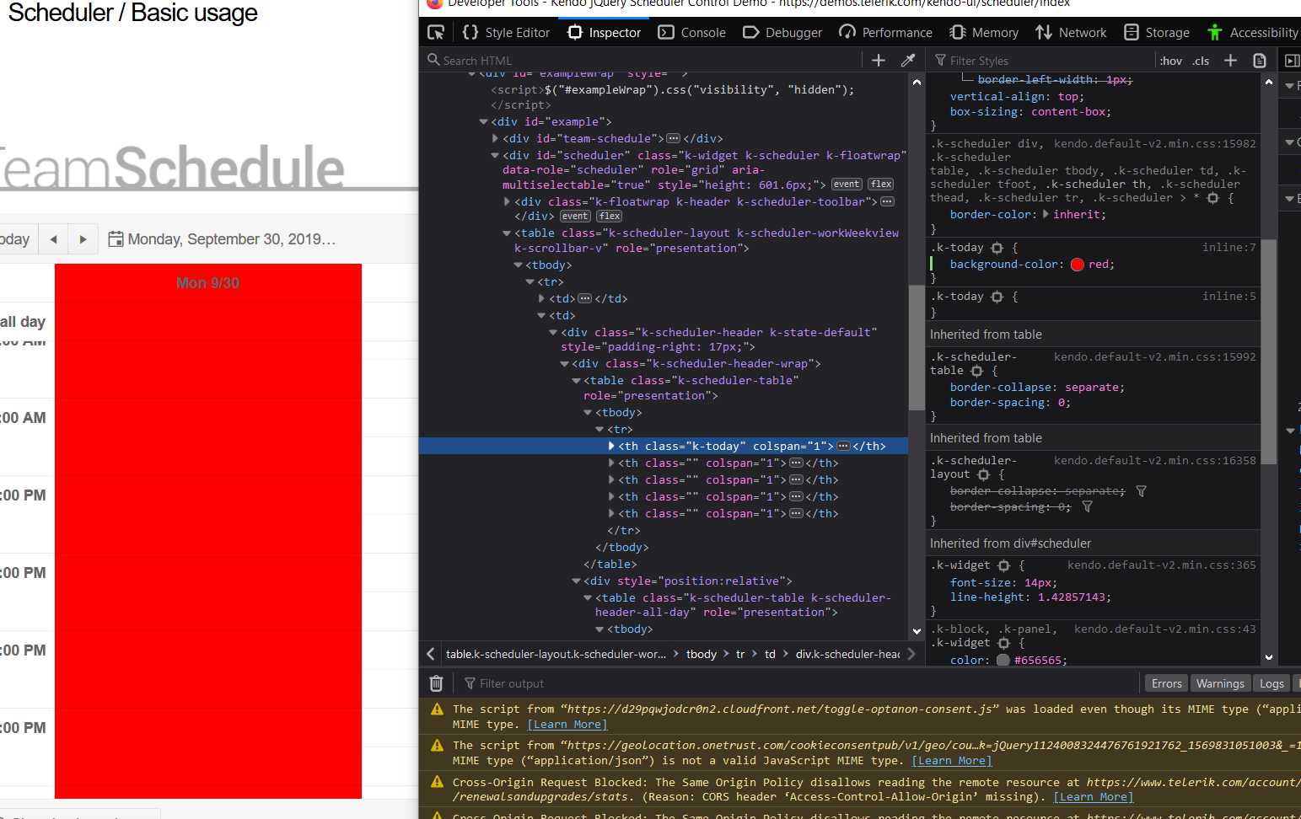
Task: Activate the element picker tool
Action: (436, 32)
